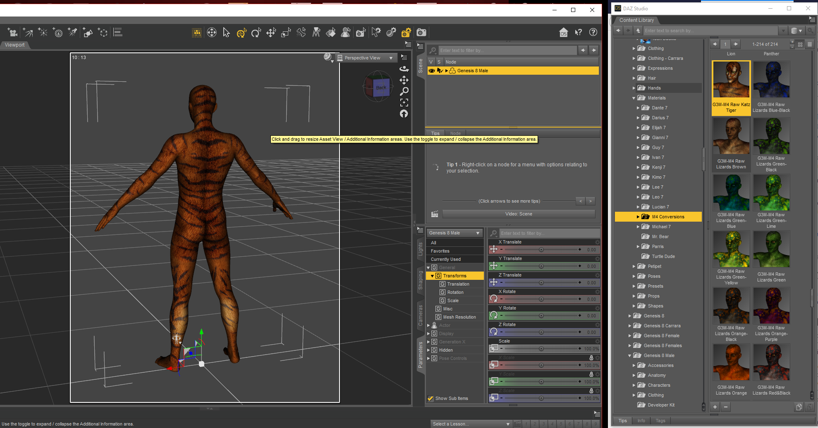Select the Scale tool in the toolbar
This screenshot has height=428, width=818.
(286, 33)
